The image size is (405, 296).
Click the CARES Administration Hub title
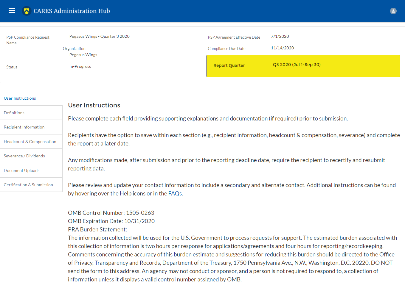[x=72, y=11]
